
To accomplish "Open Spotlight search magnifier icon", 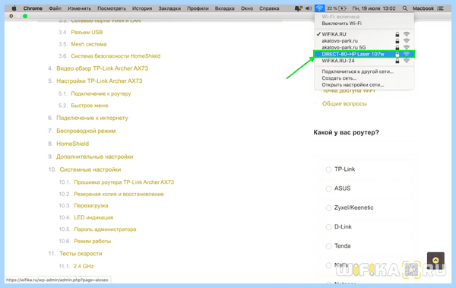I will (x=405, y=8).
